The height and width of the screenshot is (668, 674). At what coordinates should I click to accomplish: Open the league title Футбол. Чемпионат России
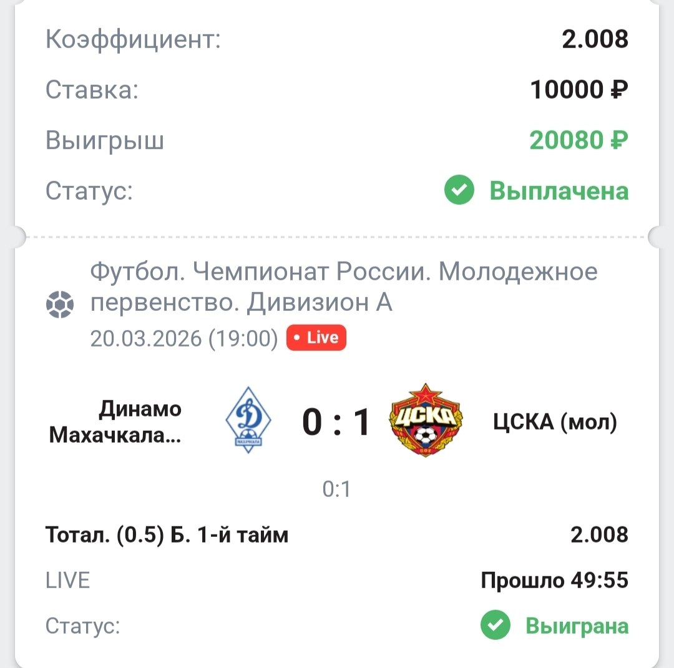[344, 287]
